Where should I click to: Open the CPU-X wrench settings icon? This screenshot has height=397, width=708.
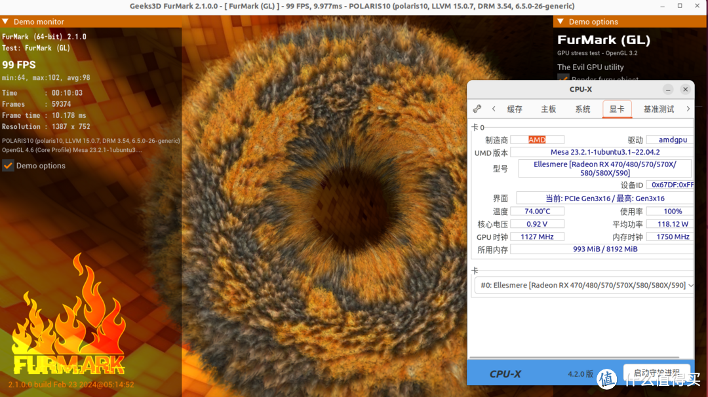coord(477,109)
